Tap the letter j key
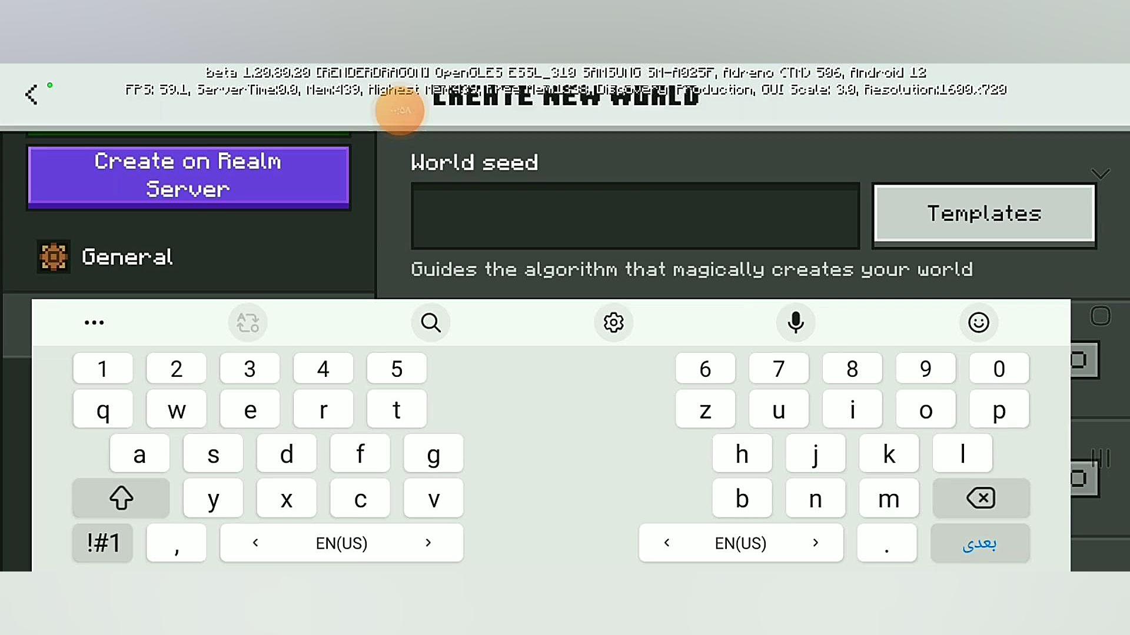Viewport: 1130px width, 635px height. (816, 453)
